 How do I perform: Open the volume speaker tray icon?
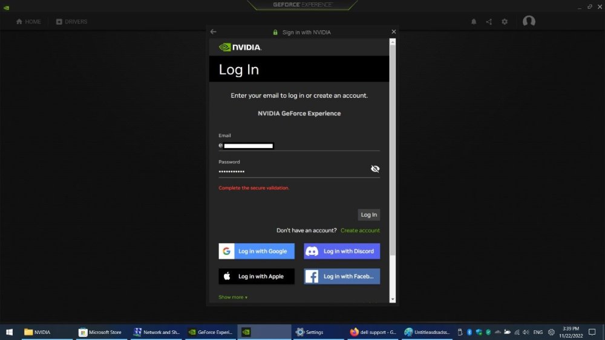click(526, 332)
